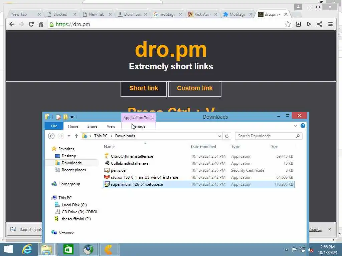Open Explorer help question icon
Screen dimensions: 342x256
(303, 126)
